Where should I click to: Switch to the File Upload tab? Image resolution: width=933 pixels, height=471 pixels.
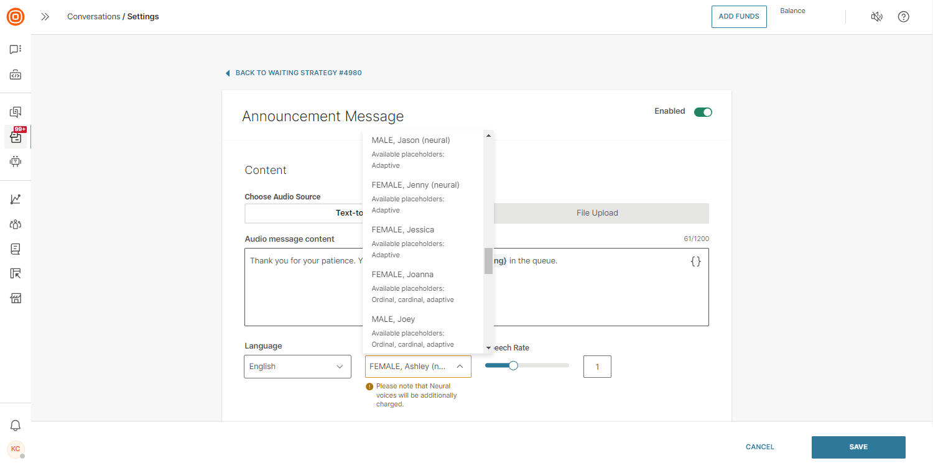597,213
